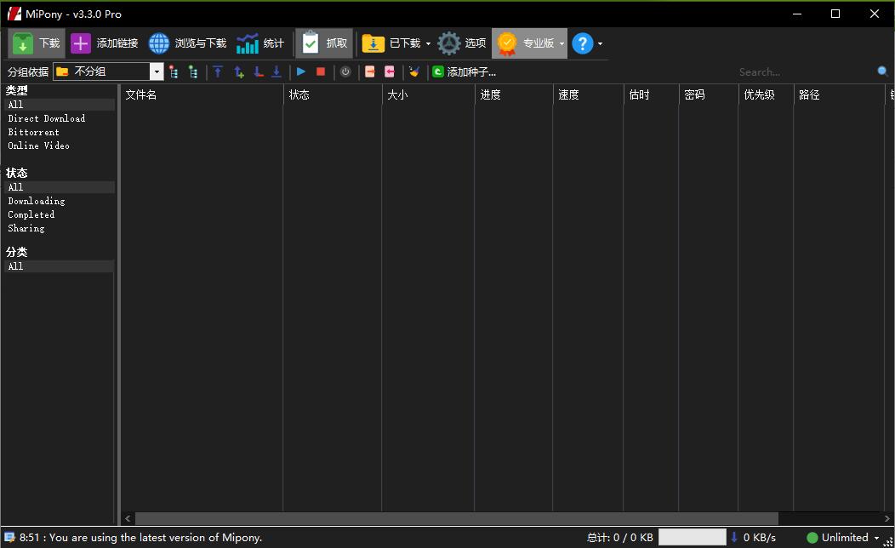Click the status bar message log icon
895x548 pixels.
[x=9, y=537]
